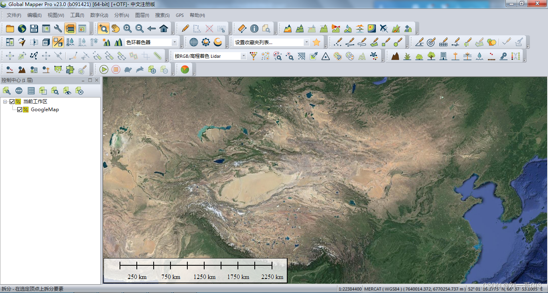Click the building classification icon
Screen dimensions: 548x293
click(x=443, y=56)
